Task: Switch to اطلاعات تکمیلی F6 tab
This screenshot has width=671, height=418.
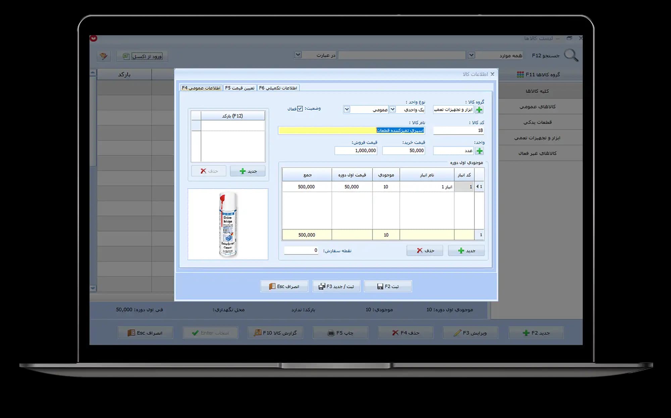Action: [x=278, y=88]
